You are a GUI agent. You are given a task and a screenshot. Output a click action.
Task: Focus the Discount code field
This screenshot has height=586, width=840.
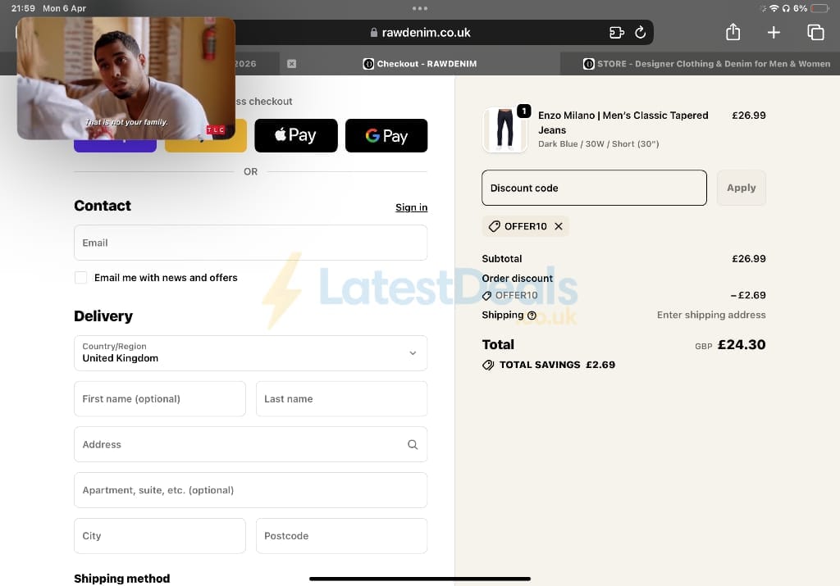594,188
